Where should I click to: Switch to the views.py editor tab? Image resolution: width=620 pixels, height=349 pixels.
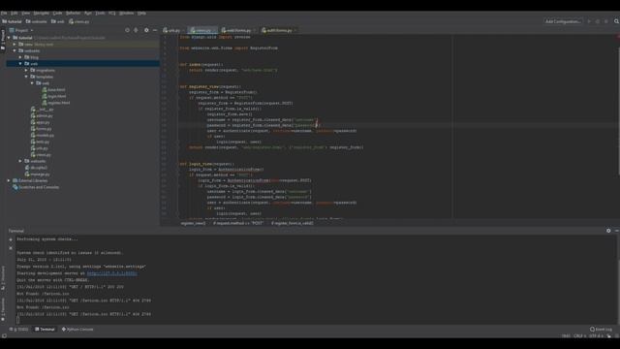pyautogui.click(x=202, y=30)
